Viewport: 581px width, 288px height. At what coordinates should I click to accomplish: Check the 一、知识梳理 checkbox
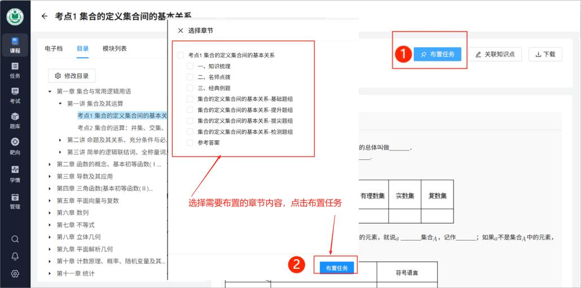pos(190,67)
